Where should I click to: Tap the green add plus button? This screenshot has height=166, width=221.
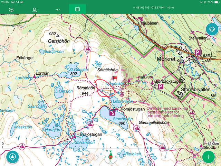[208, 157]
